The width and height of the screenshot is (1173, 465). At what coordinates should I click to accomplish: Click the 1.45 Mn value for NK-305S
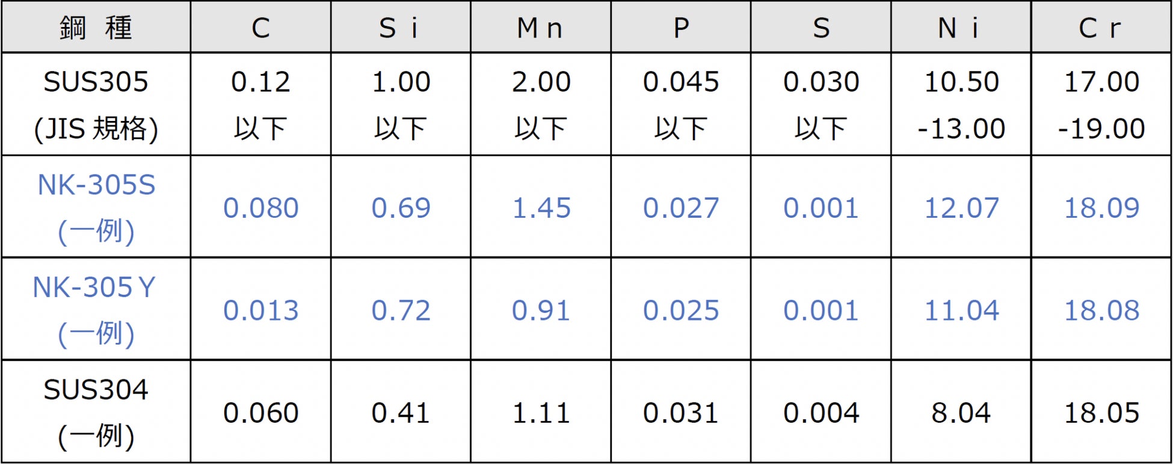pyautogui.click(x=541, y=208)
